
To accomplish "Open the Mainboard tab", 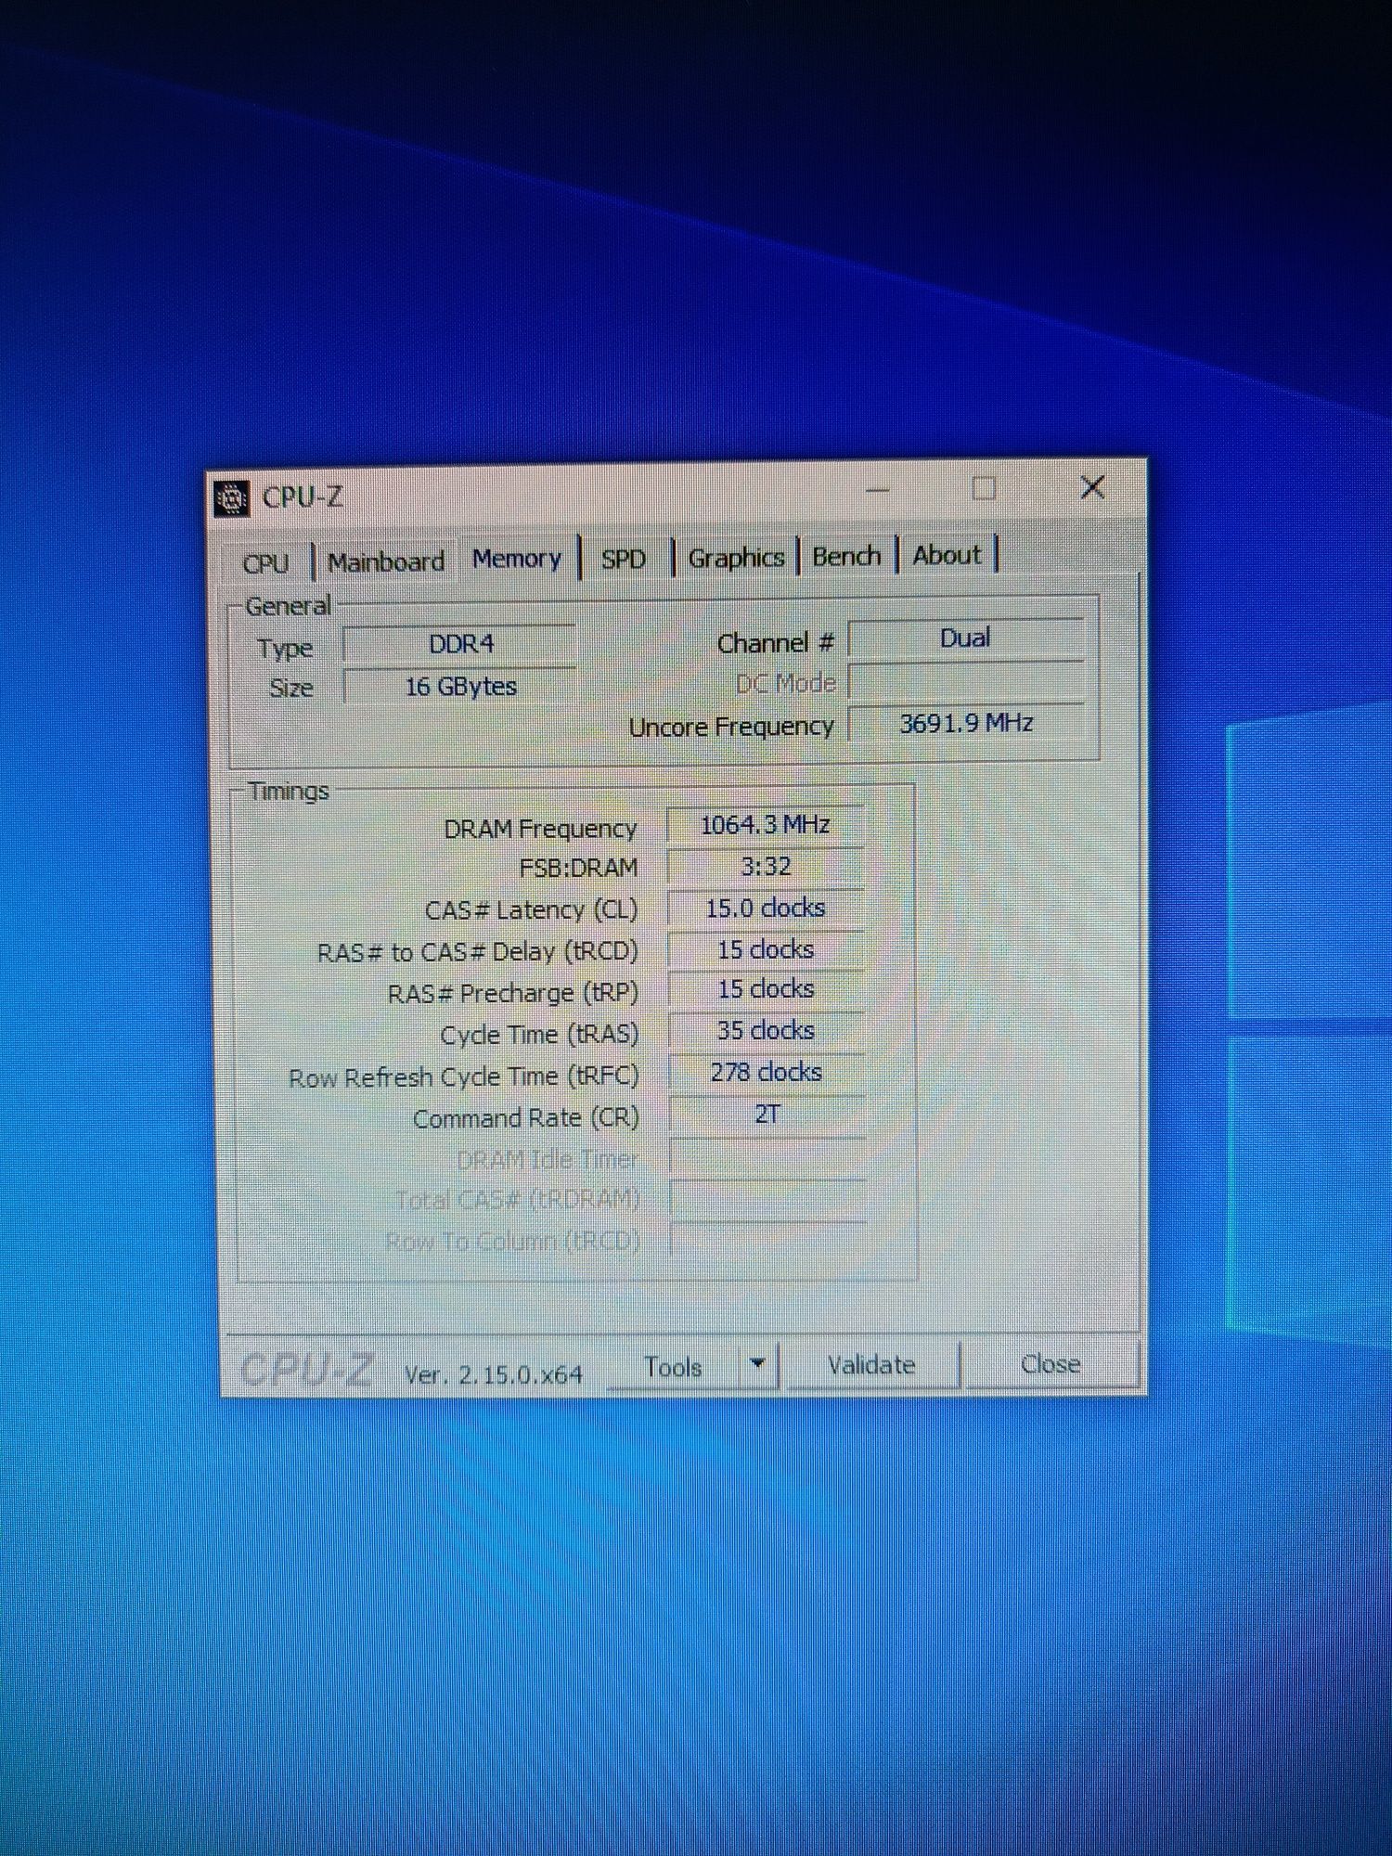I will point(386,561).
